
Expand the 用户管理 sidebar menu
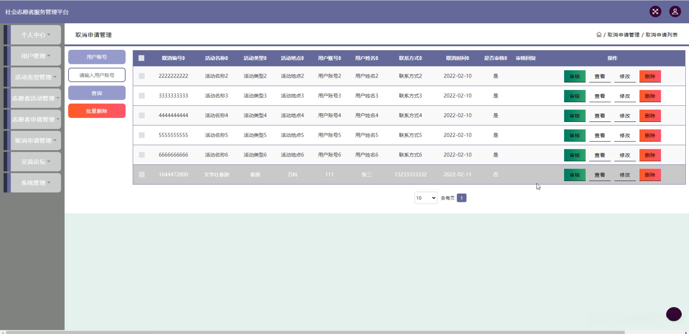36,56
